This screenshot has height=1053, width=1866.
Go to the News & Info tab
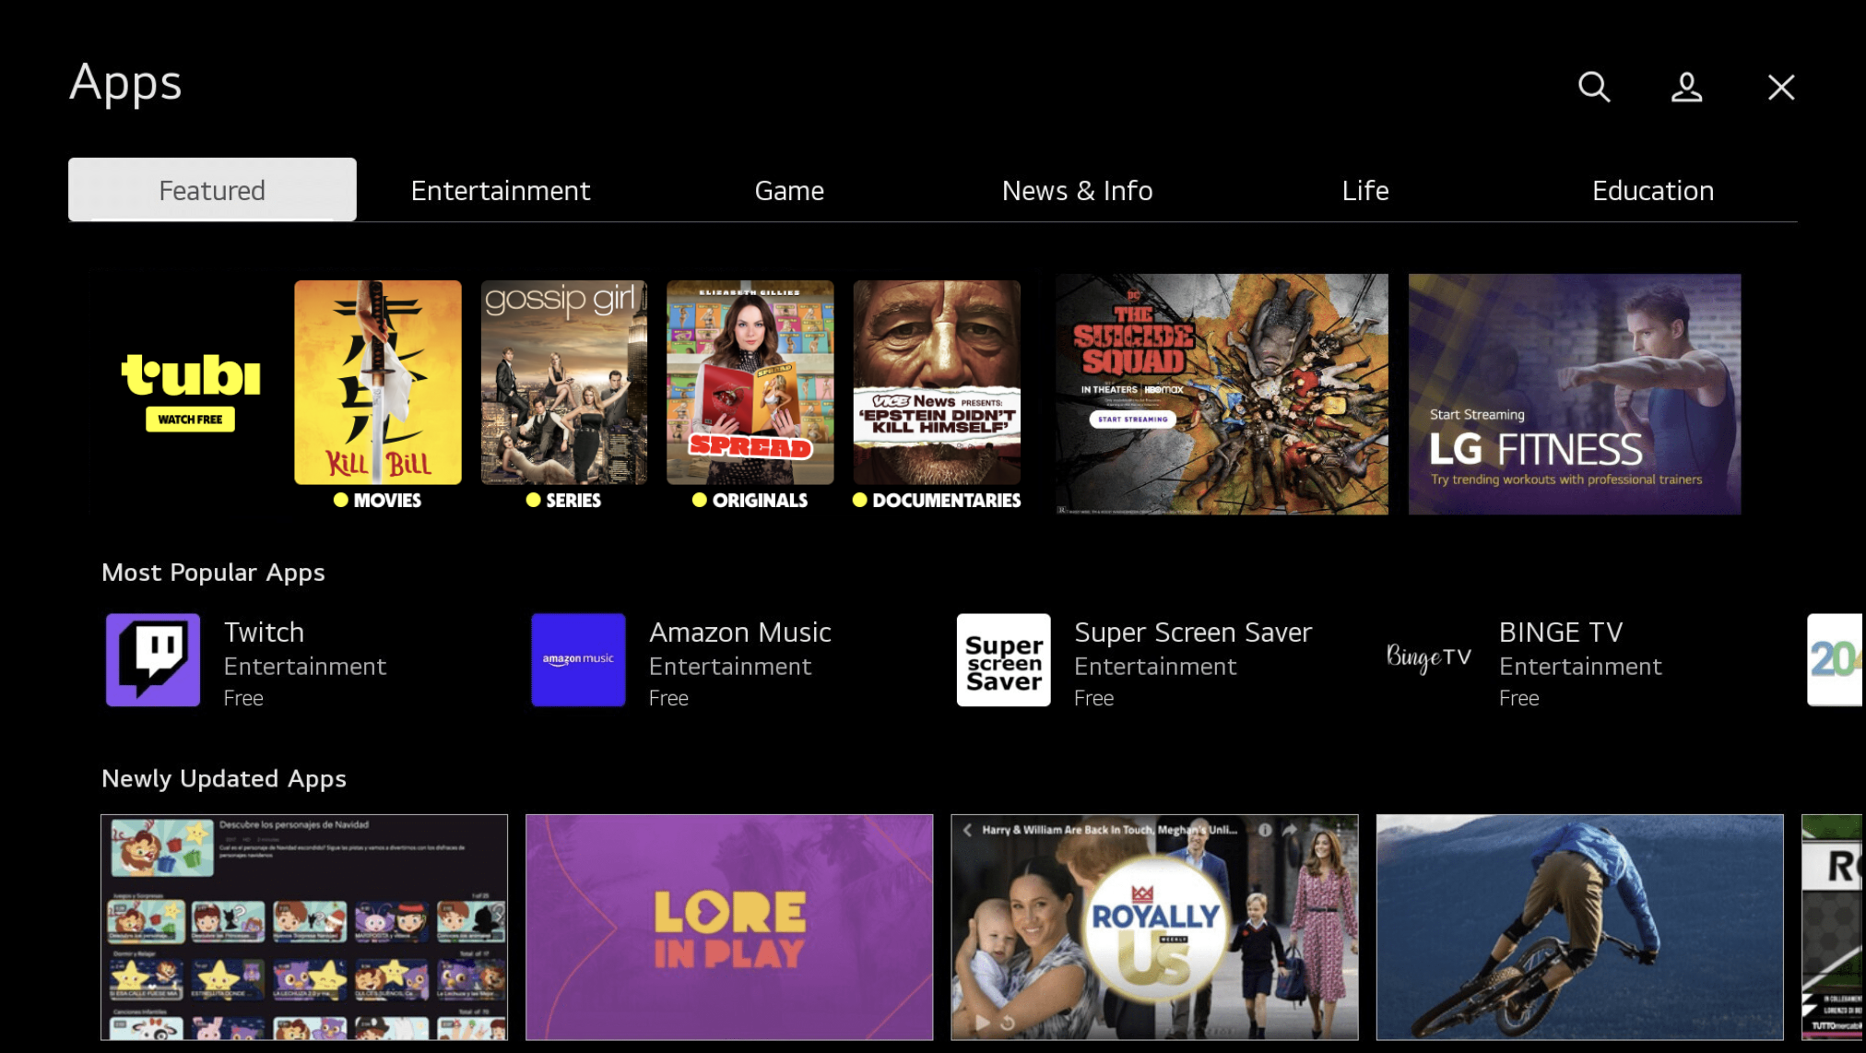(1077, 190)
